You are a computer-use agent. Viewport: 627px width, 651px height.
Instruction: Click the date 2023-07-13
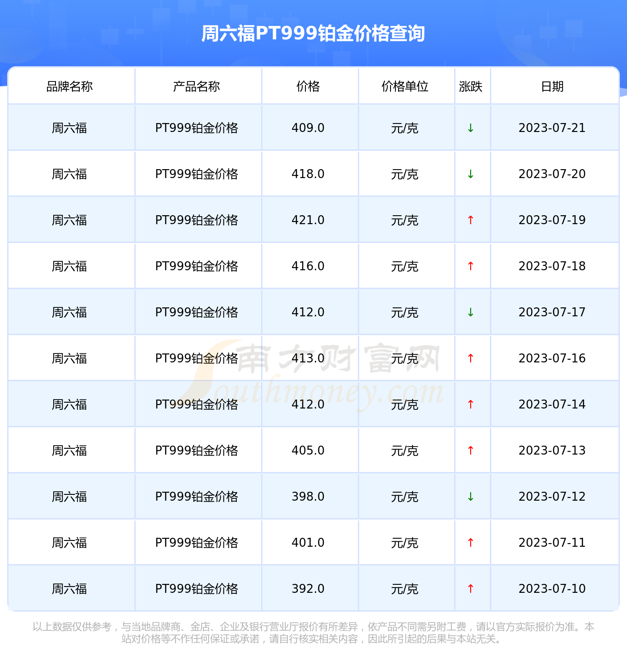pos(552,451)
